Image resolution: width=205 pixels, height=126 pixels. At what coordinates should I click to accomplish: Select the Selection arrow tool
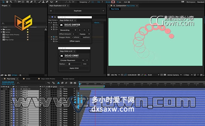click(x=3, y=2)
